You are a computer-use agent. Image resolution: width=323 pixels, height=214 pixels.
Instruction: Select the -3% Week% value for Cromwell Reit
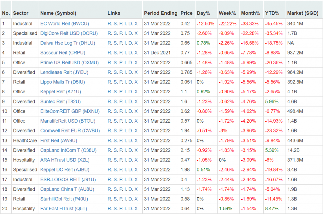(x=223, y=131)
